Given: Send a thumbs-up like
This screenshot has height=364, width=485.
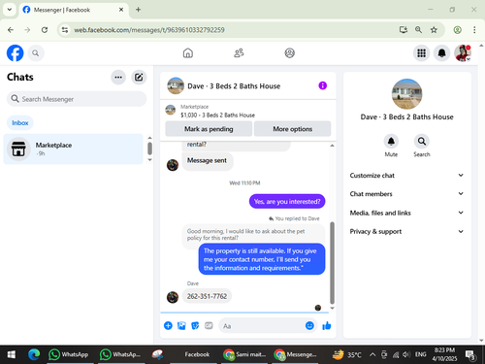Looking at the screenshot, I should point(327,325).
